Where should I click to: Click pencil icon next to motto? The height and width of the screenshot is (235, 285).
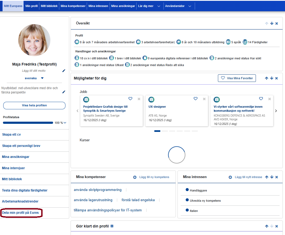pyautogui.click(x=64, y=71)
